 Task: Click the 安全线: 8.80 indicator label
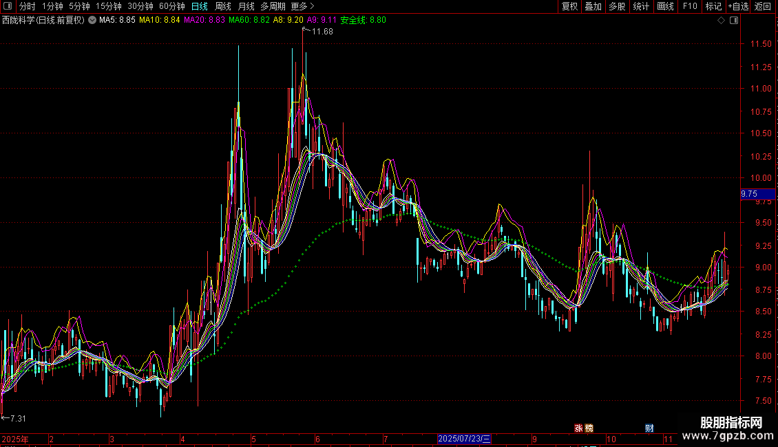364,20
